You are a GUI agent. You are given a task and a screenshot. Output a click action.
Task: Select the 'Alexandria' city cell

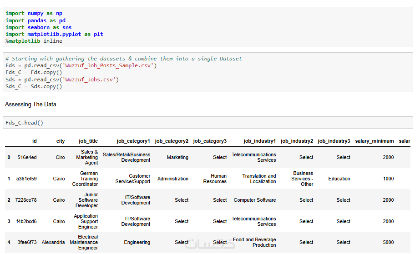53,243
